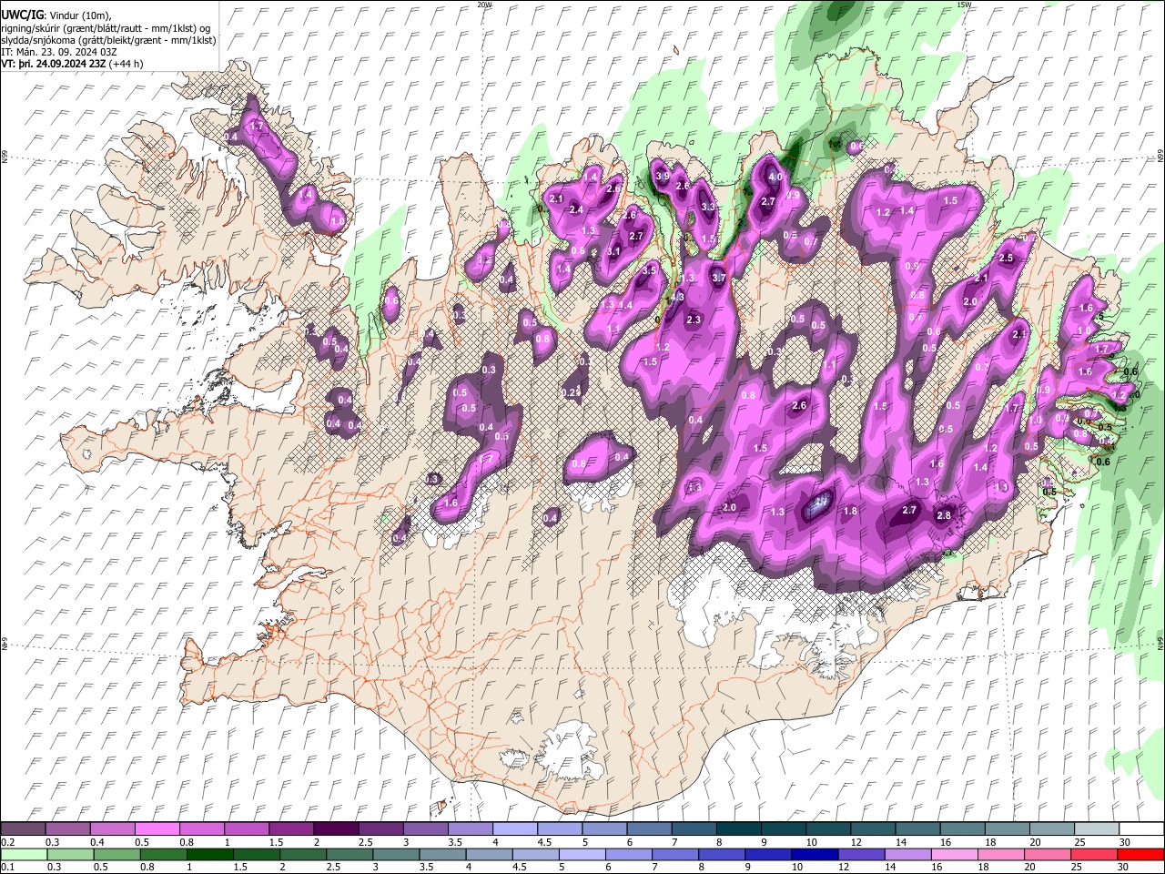The width and height of the screenshot is (1165, 874).
Task: Select bottom legend swatch between 0.3 and 0.5
Action: tap(70, 854)
